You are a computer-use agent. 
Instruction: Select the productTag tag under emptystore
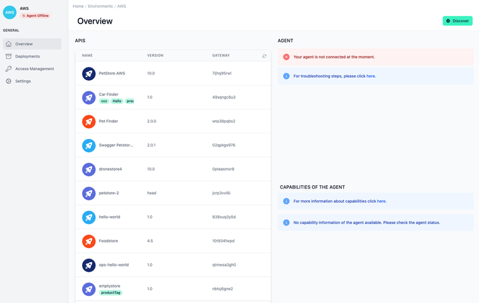click(110, 292)
